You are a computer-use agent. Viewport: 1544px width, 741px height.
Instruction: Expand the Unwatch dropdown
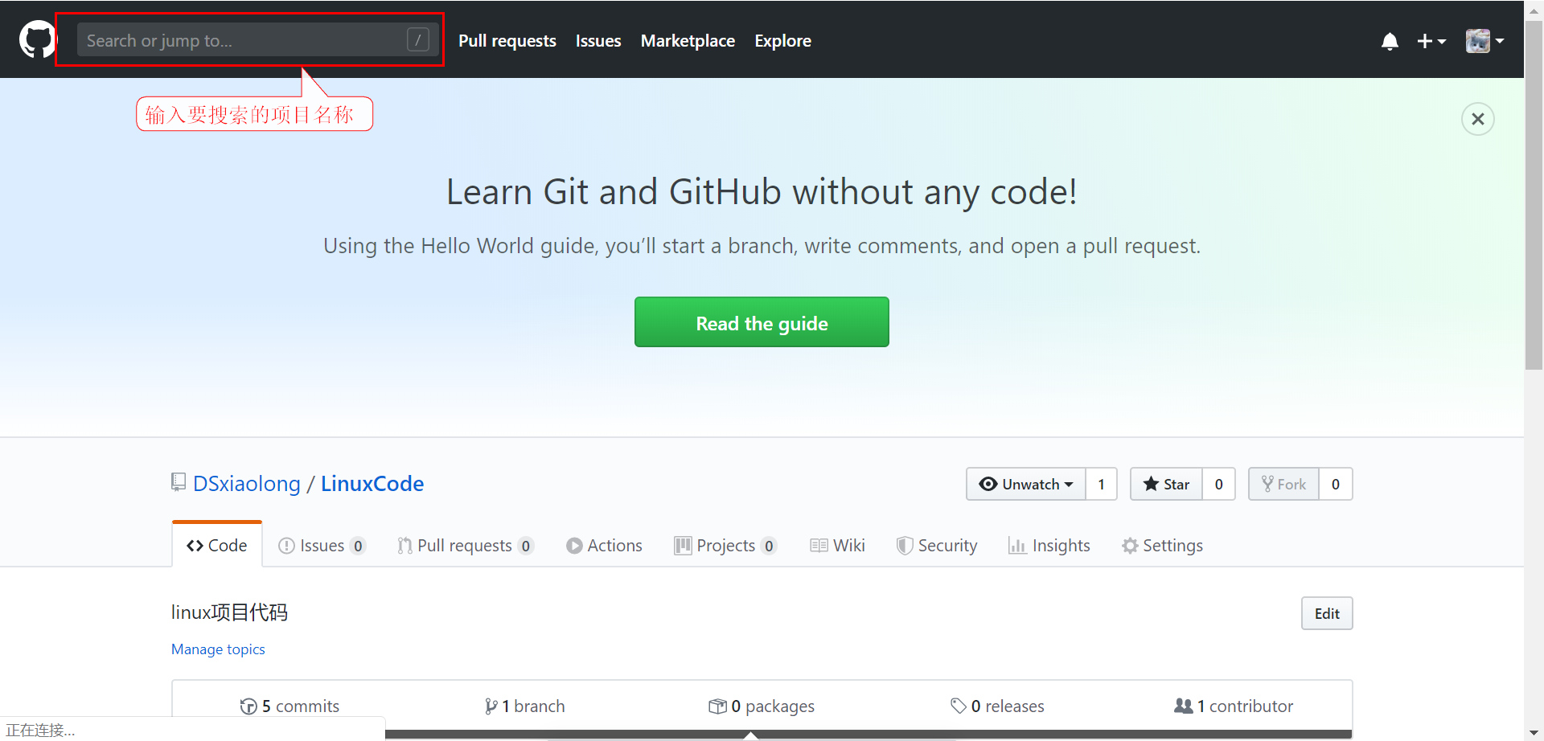pos(1026,484)
